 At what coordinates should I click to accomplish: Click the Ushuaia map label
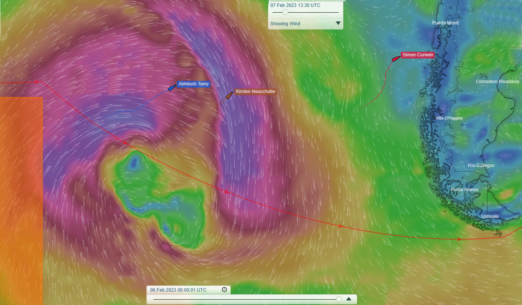point(490,216)
